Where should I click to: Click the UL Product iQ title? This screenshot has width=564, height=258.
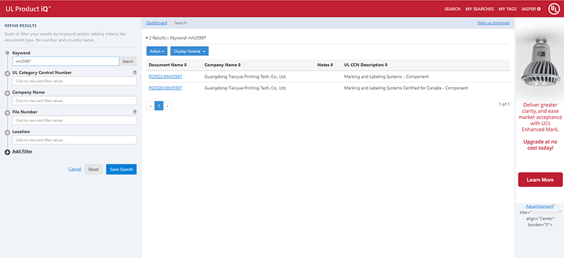coord(29,9)
